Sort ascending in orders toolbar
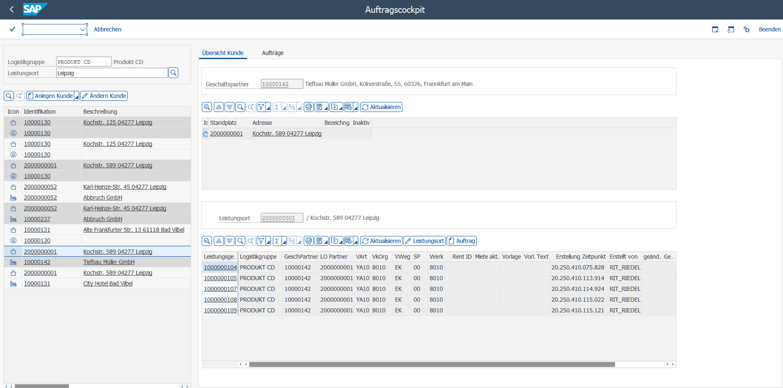 click(219, 241)
